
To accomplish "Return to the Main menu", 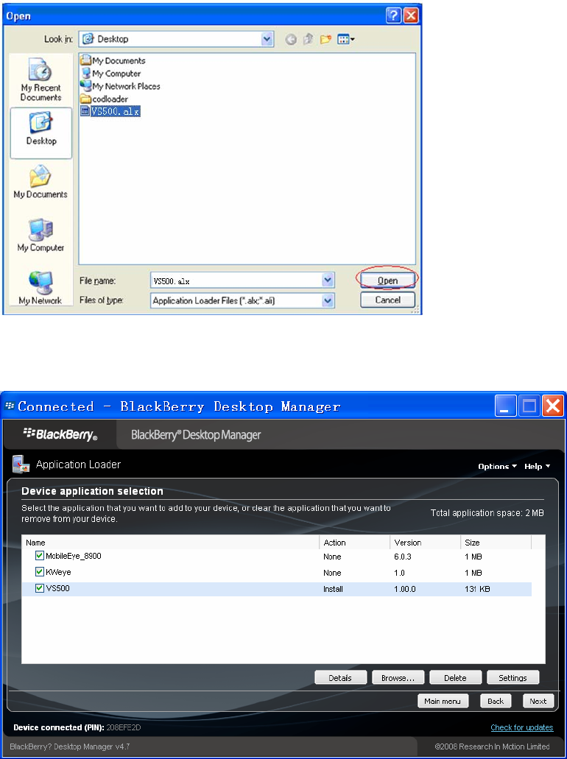I will point(443,701).
